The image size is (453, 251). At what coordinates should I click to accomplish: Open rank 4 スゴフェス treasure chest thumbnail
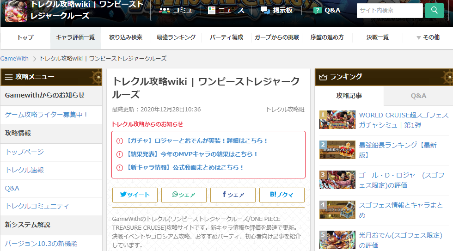pyautogui.click(x=337, y=210)
